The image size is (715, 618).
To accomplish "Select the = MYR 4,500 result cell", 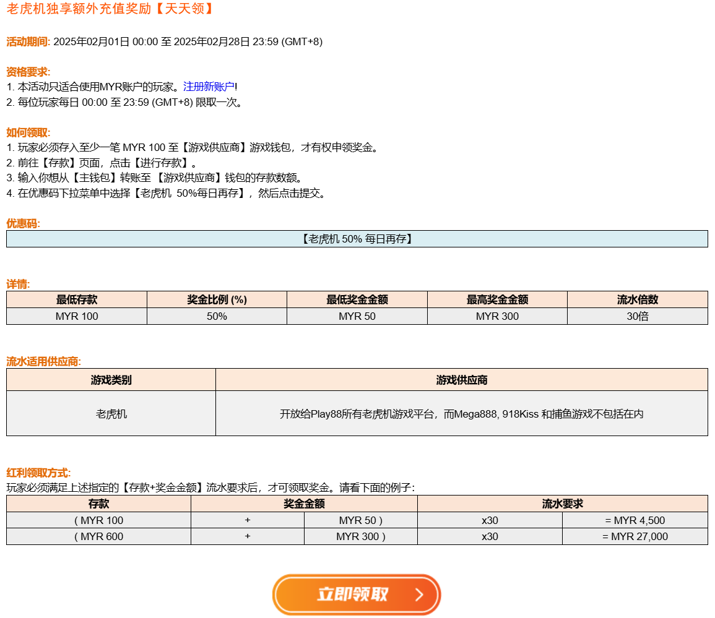I will pos(635,520).
